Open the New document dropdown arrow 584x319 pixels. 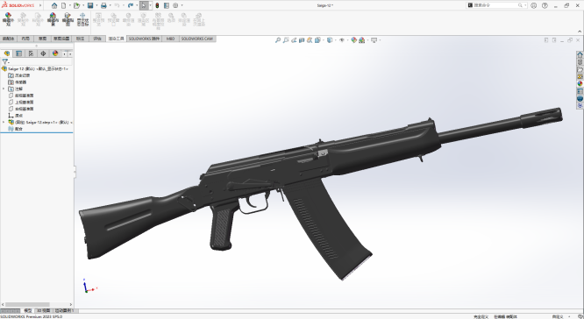click(69, 5)
